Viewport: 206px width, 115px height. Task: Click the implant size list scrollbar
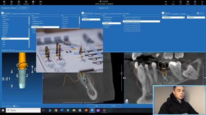click(x=80, y=22)
